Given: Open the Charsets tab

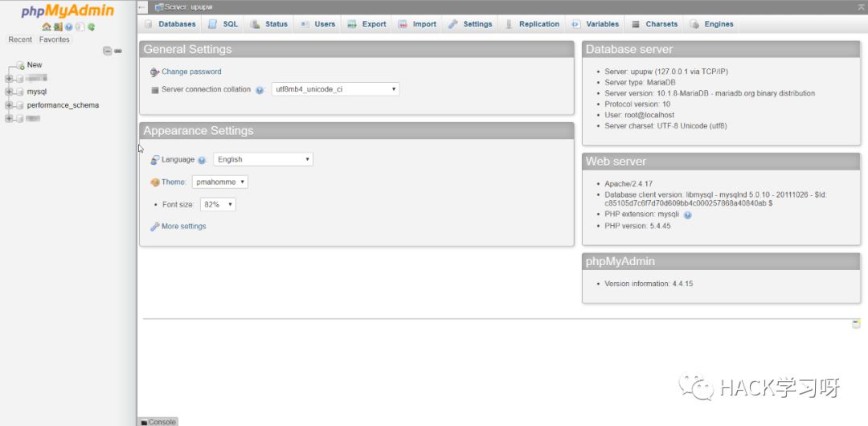Looking at the screenshot, I should (655, 24).
